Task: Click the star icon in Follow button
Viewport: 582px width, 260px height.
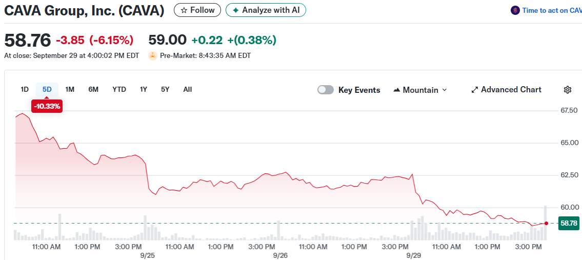Action: [x=184, y=10]
